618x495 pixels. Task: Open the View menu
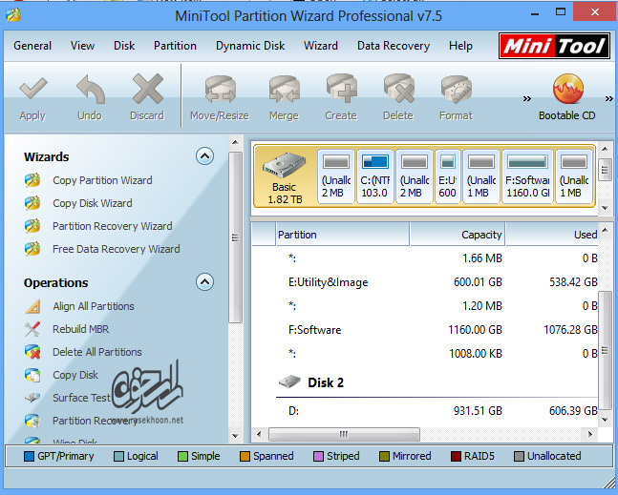click(83, 46)
